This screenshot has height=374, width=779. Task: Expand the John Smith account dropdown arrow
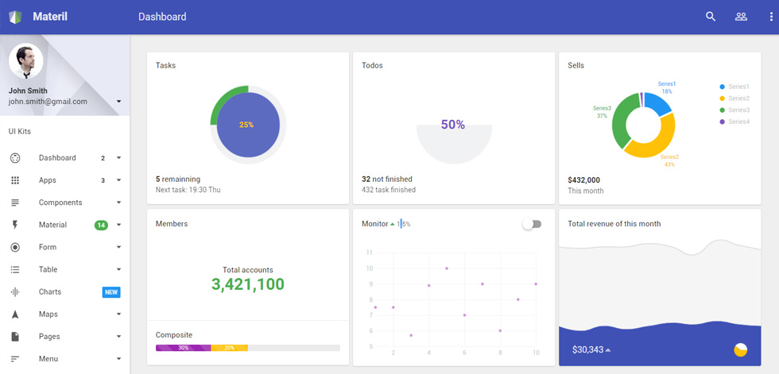[x=118, y=102]
